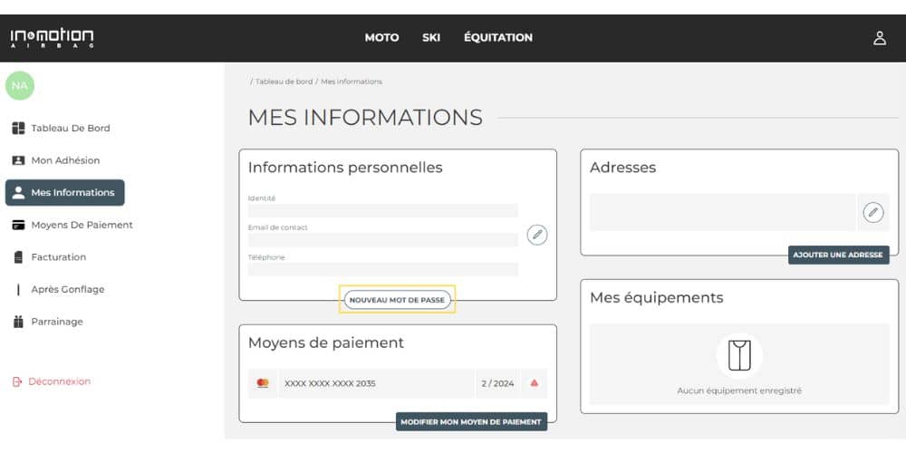Click 'Aucun équipement enregistré' text
The height and width of the screenshot is (453, 906).
(739, 390)
